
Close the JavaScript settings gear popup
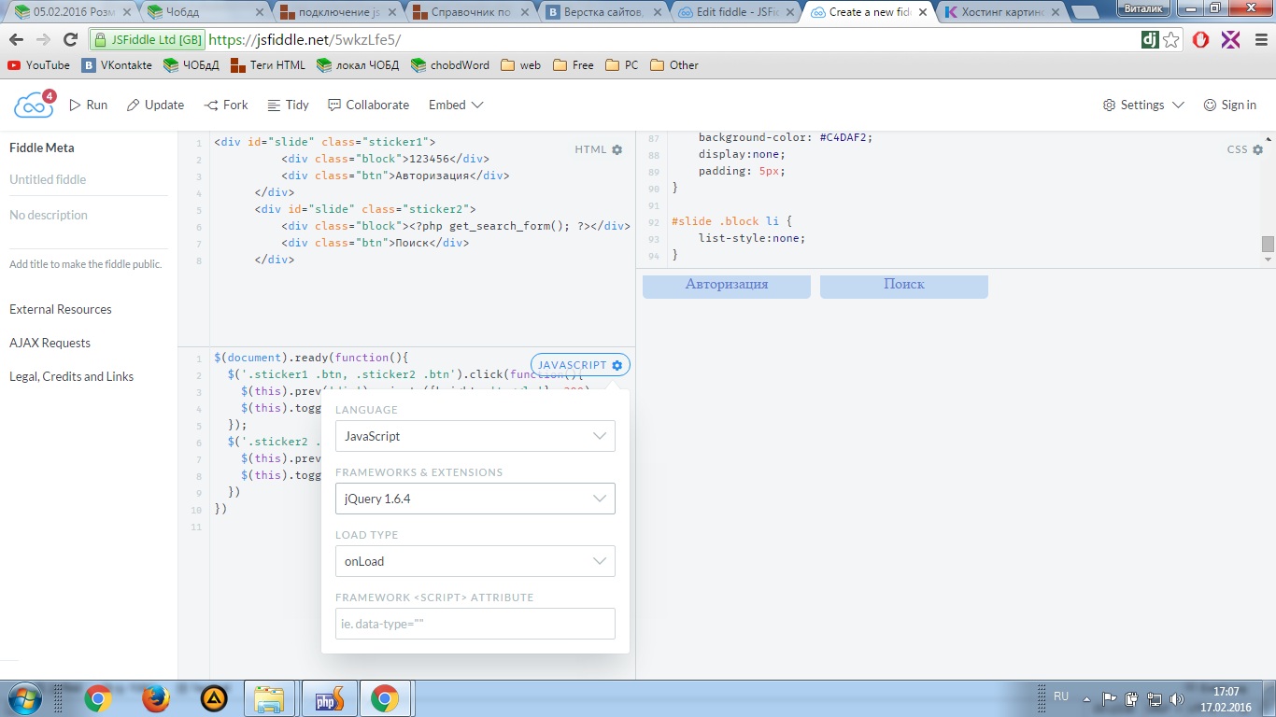click(x=617, y=365)
